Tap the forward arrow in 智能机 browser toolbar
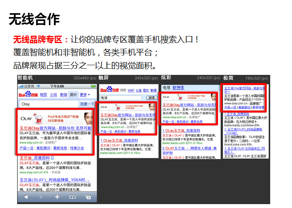Screen dimensions: 292x208 click(x=41, y=197)
